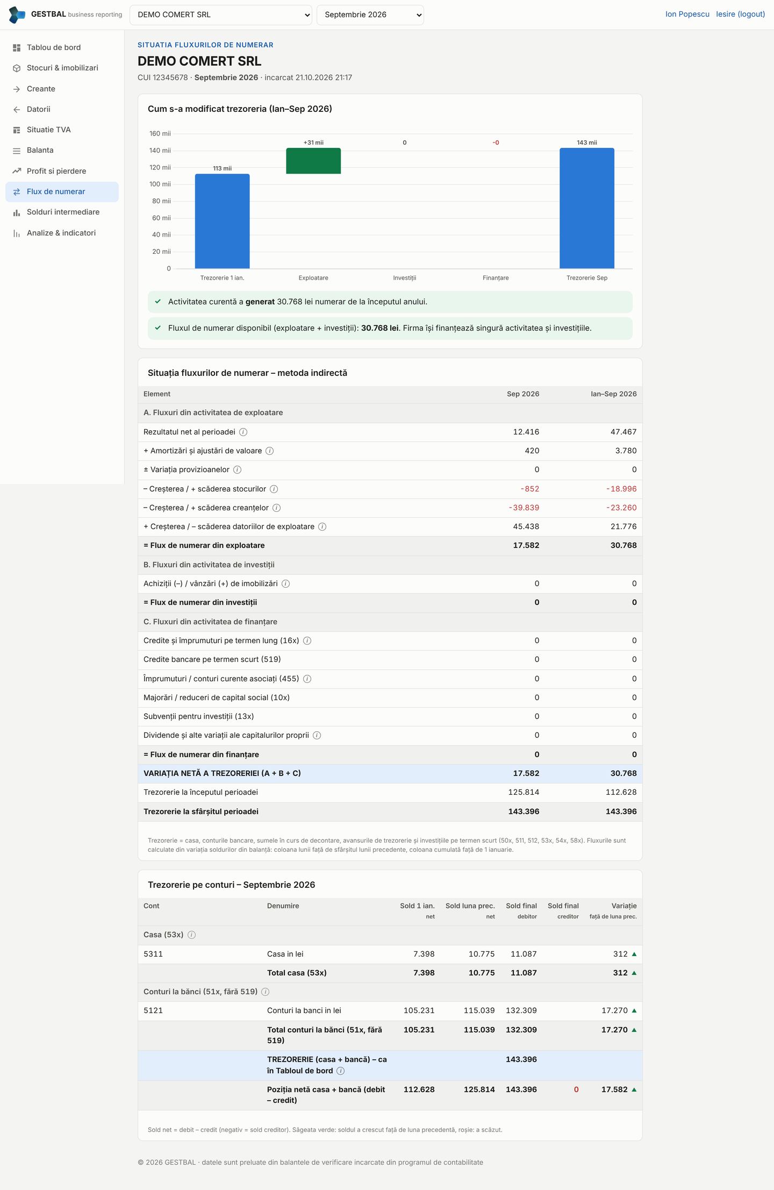774x1190 pixels.
Task: Click Iesire (logout) link
Action: (741, 15)
